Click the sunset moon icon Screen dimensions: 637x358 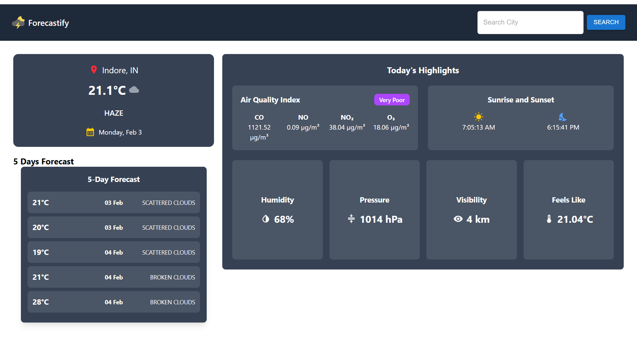pyautogui.click(x=563, y=117)
